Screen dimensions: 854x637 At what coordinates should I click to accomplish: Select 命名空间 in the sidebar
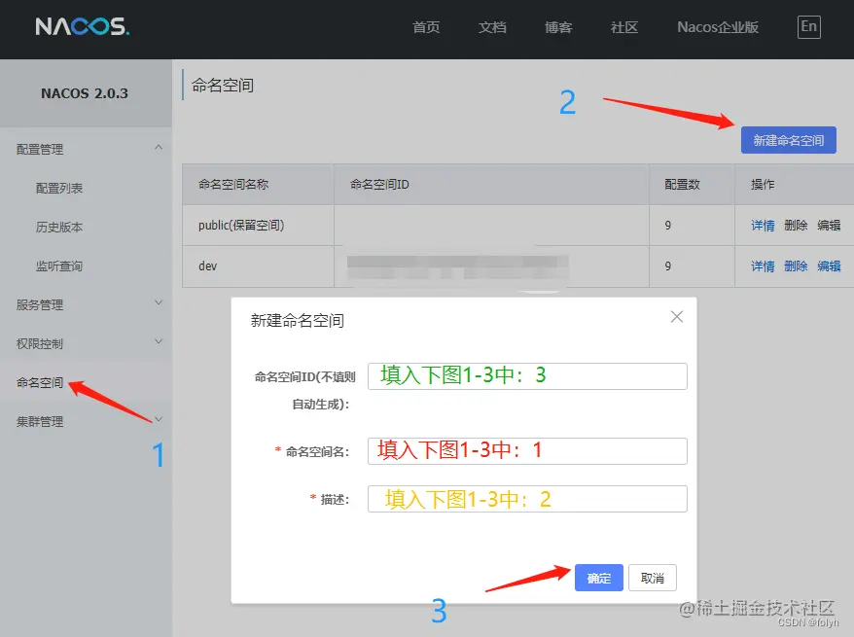click(40, 383)
